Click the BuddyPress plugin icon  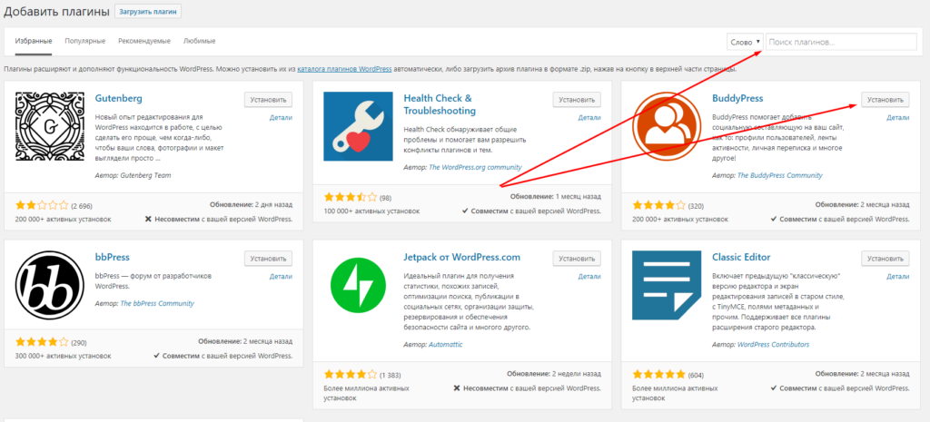tap(667, 126)
